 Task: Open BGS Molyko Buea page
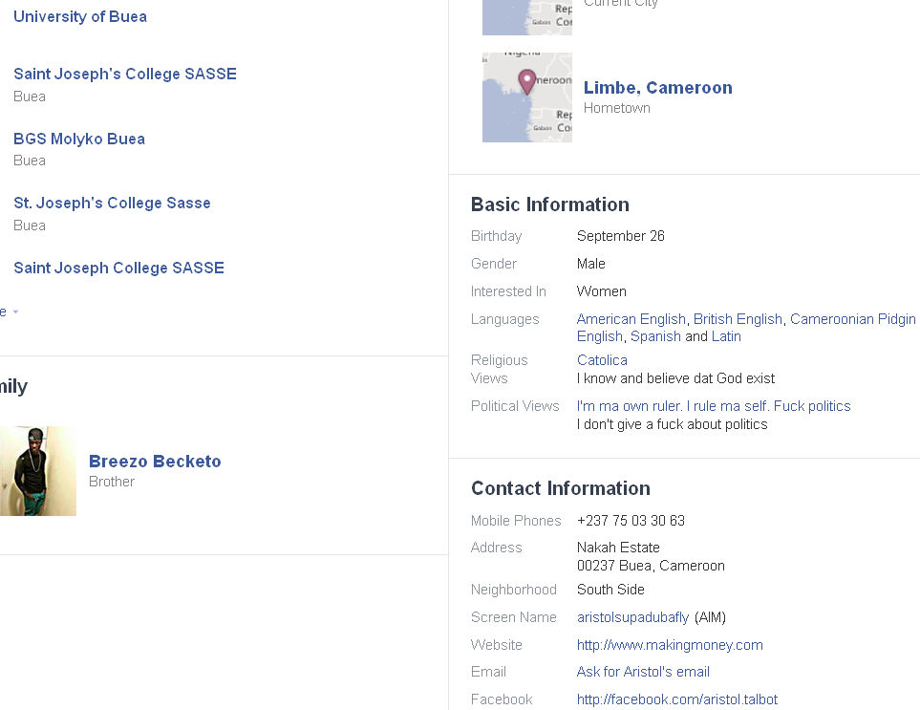coord(79,139)
